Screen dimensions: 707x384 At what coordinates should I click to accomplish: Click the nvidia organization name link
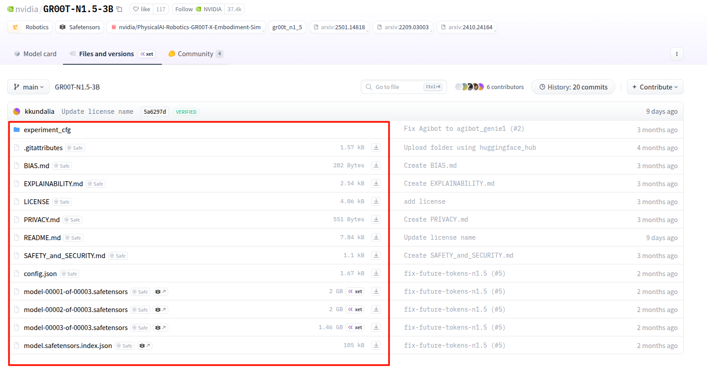point(27,9)
